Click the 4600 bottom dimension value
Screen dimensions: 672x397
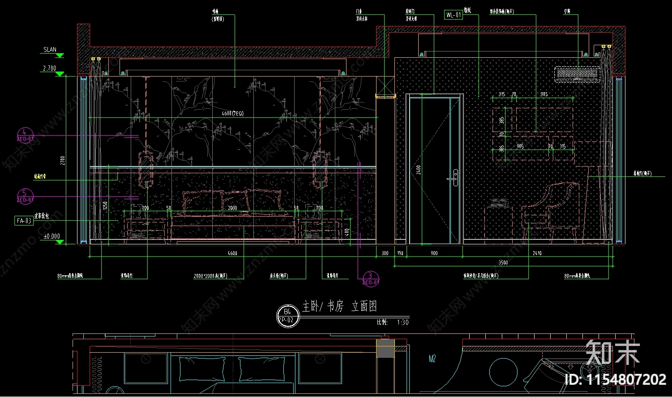click(233, 253)
